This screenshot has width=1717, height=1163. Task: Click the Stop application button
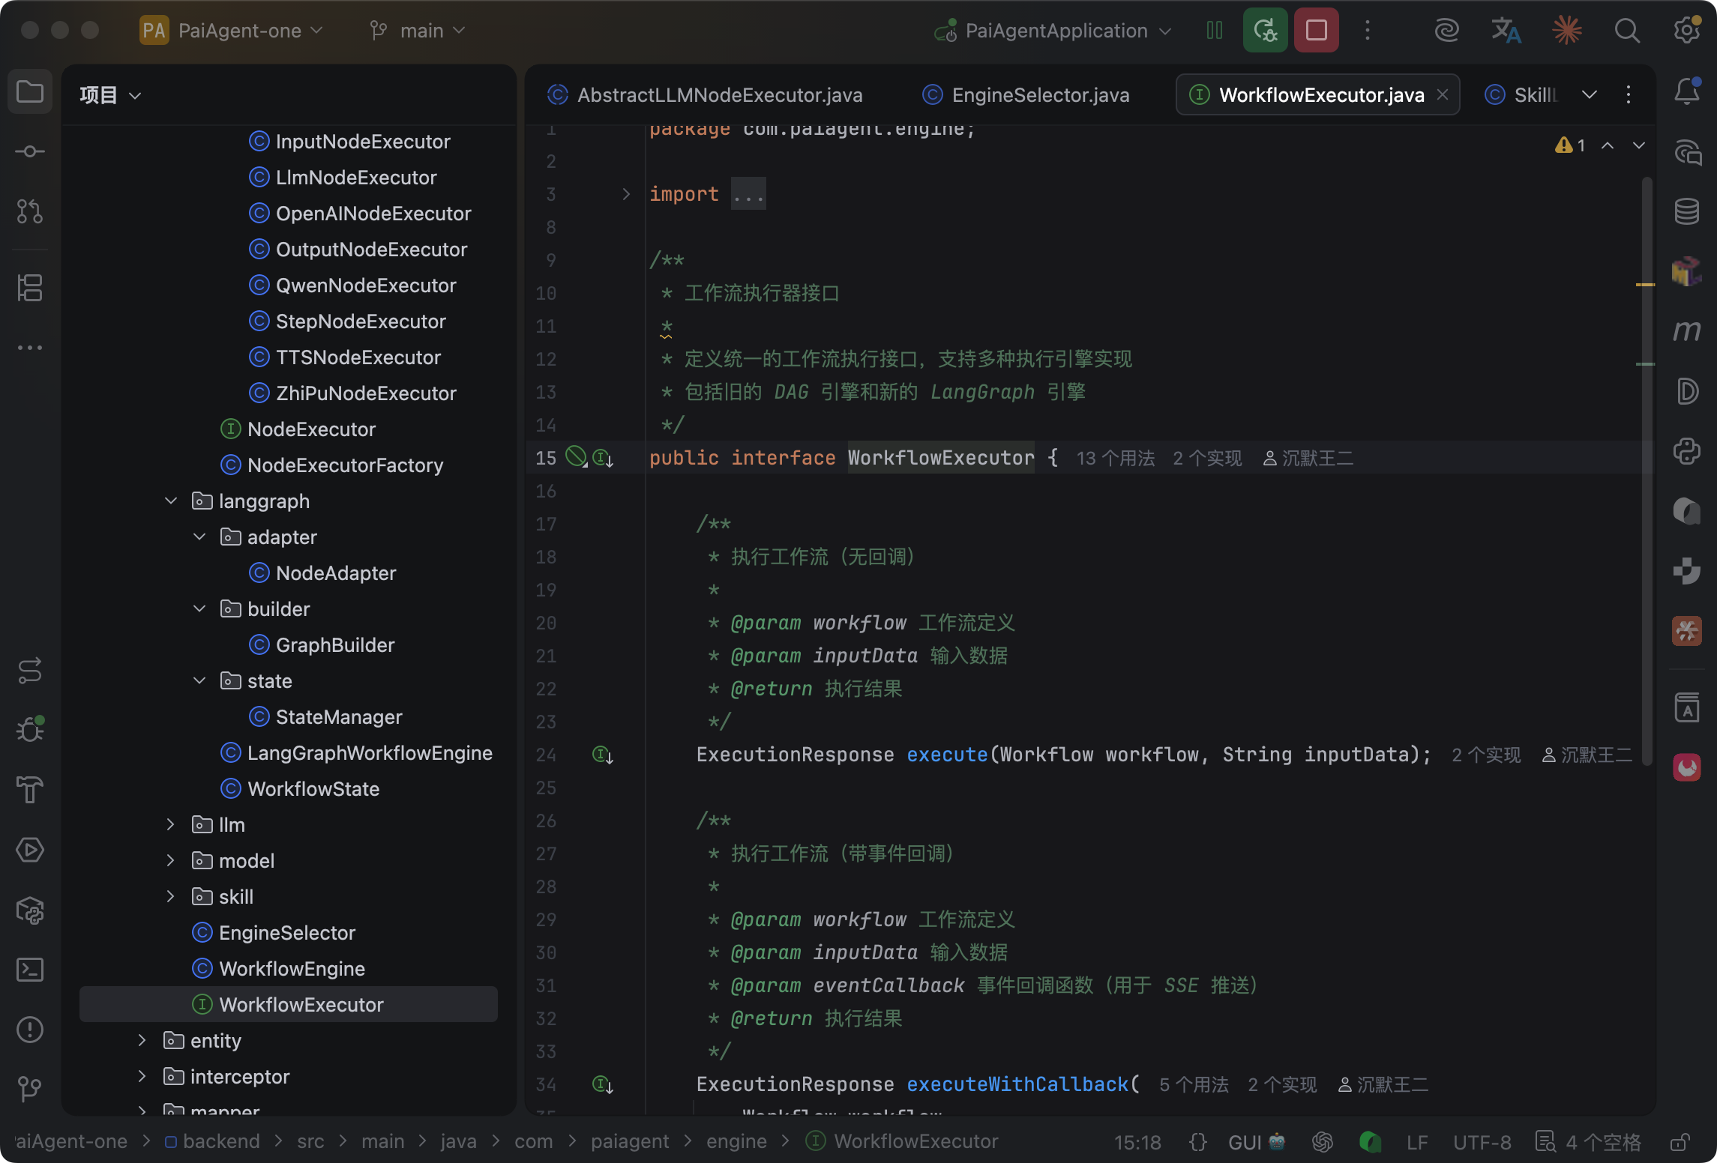coord(1317,31)
